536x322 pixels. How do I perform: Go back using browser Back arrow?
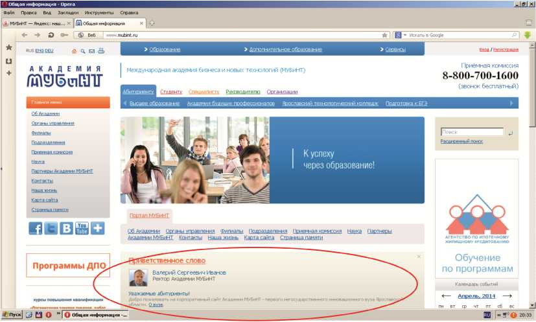[x=24, y=35]
